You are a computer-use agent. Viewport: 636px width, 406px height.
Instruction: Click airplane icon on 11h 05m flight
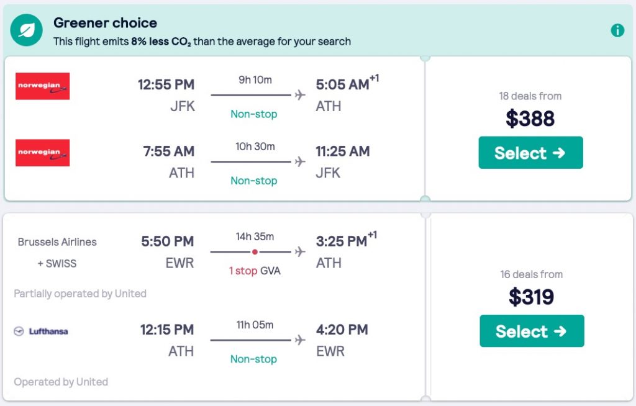(x=301, y=340)
